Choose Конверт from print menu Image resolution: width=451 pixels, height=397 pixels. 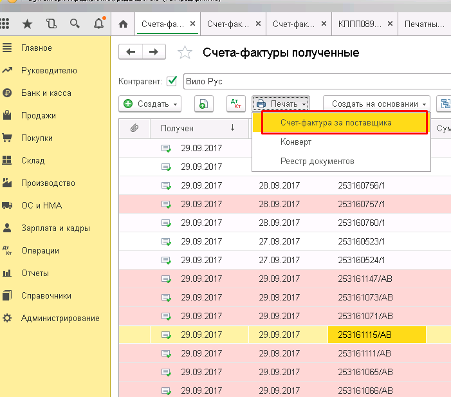pyautogui.click(x=296, y=142)
